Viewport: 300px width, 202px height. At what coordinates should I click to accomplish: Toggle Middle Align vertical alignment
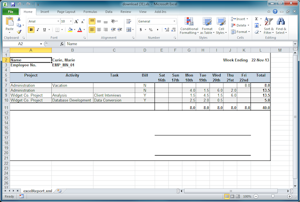click(x=99, y=21)
